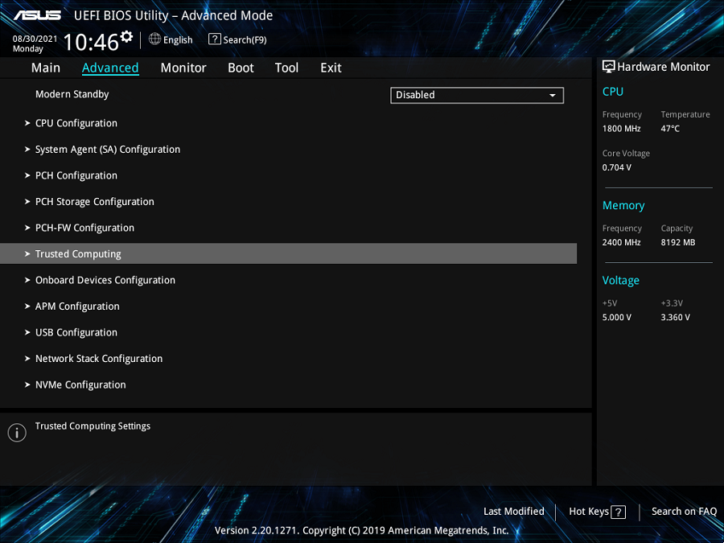This screenshot has width=724, height=543.
Task: Click Search on FAQ
Action: [684, 512]
